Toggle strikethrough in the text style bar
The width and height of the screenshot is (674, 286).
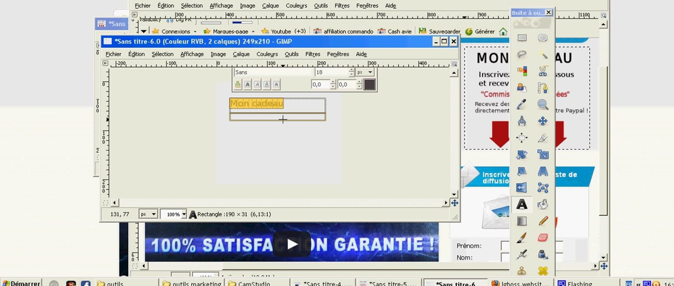pyautogui.click(x=276, y=84)
